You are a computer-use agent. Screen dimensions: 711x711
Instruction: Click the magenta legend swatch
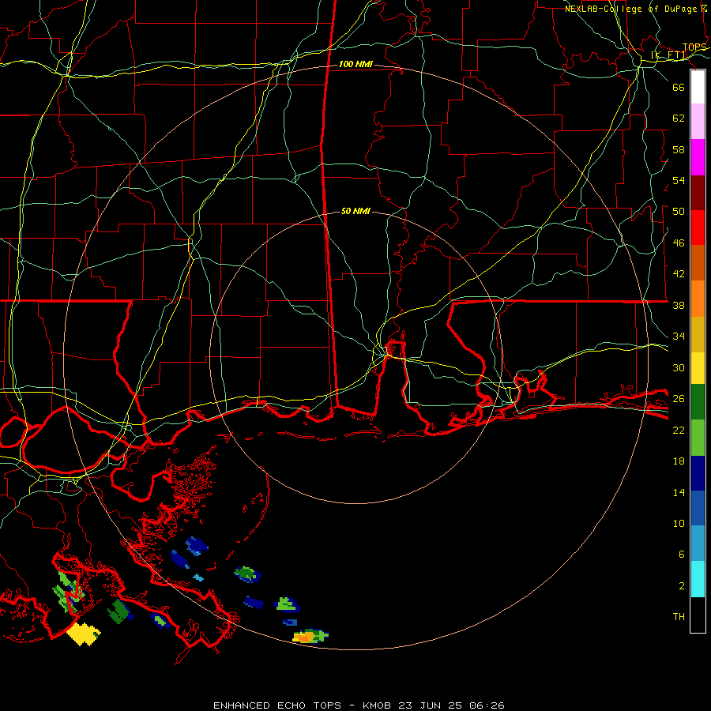click(x=698, y=157)
